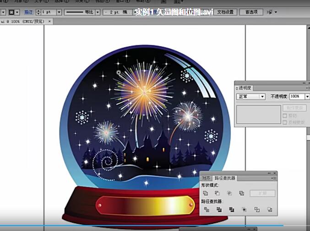The width and height of the screenshot is (310, 231).
Task: Click the Trim pathfinder icon
Action: tap(219, 210)
